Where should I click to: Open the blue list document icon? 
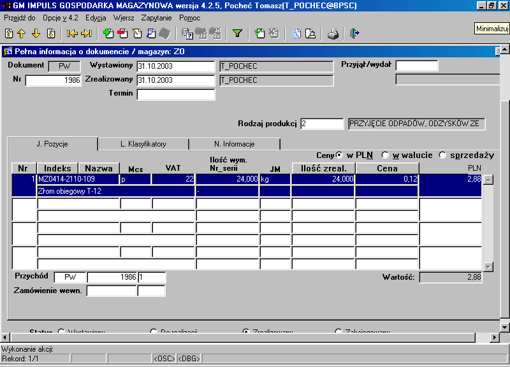tap(296, 33)
